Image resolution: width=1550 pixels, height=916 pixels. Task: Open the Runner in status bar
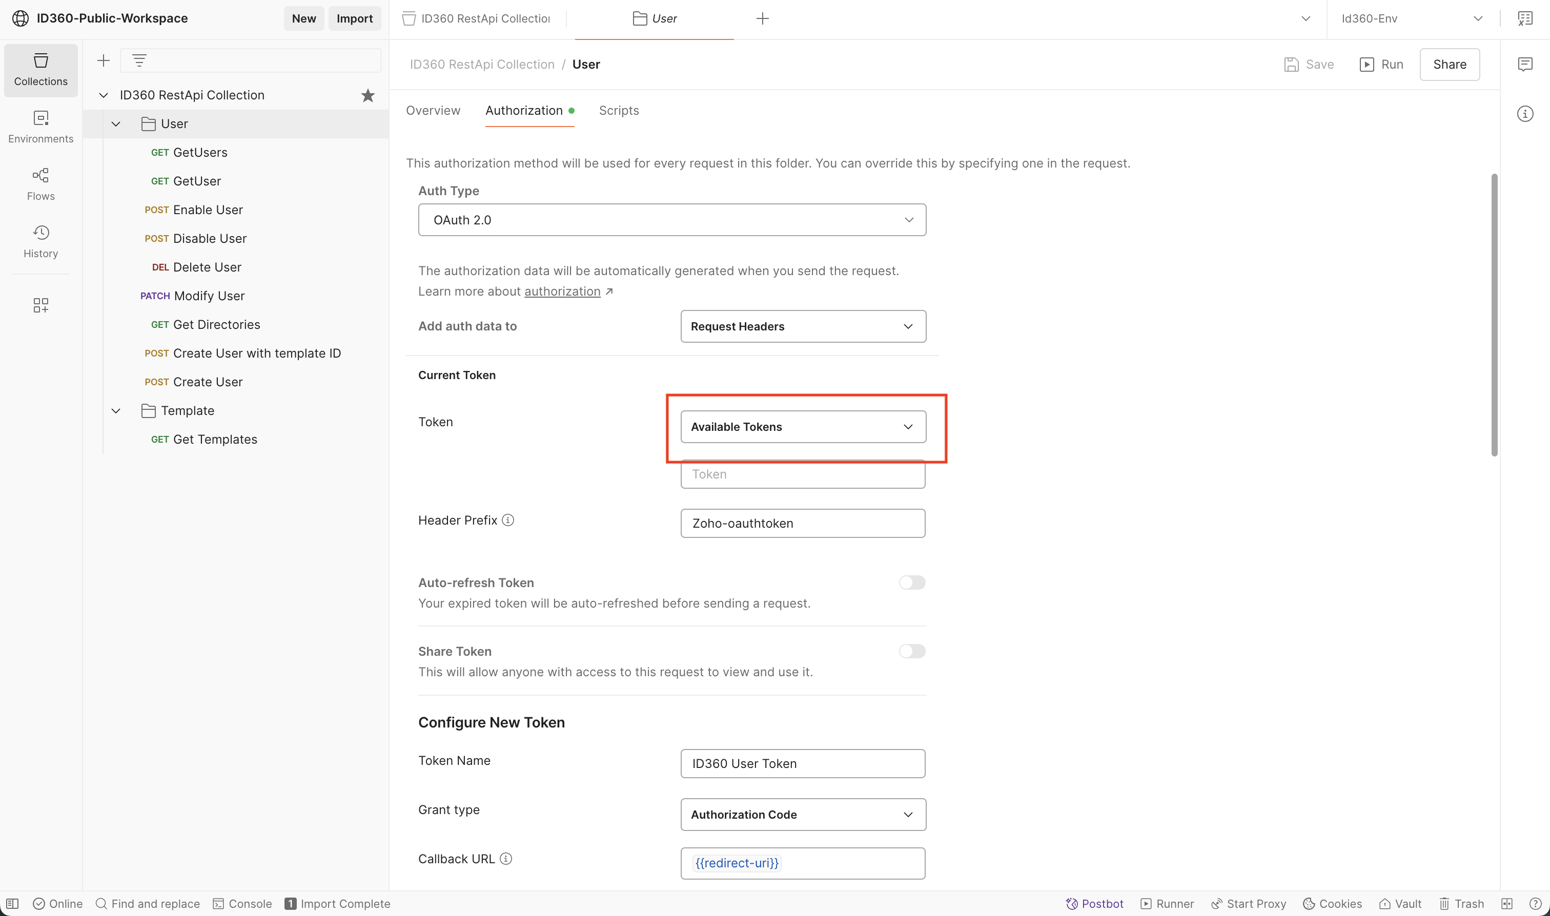click(1167, 904)
